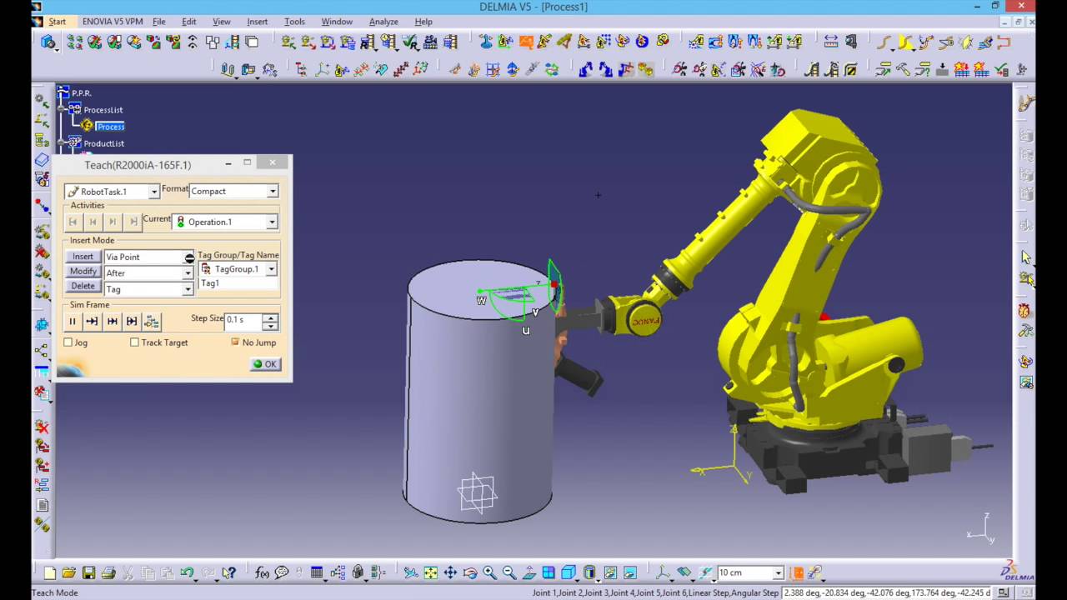Open a file with the folder icon
Image resolution: width=1067 pixels, height=600 pixels.
[x=69, y=572]
